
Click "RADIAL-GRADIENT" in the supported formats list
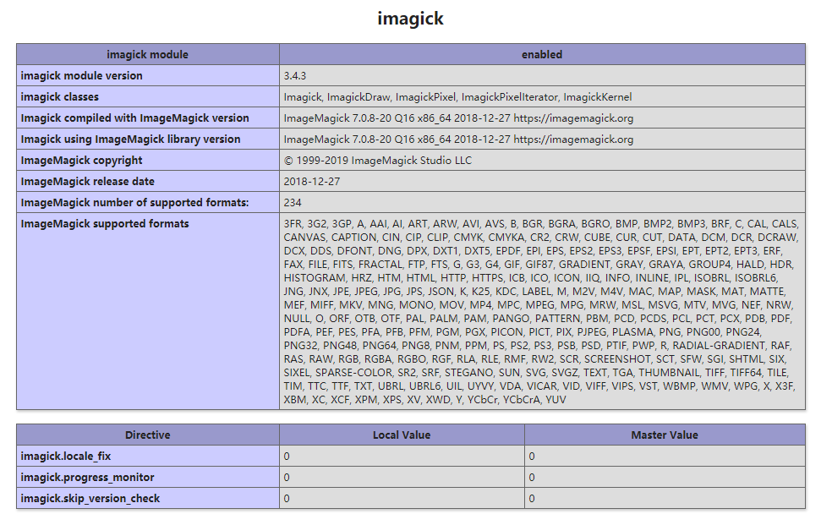(718, 345)
